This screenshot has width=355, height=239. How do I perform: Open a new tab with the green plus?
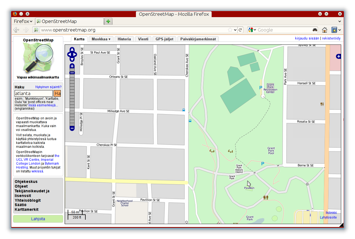click(x=108, y=21)
